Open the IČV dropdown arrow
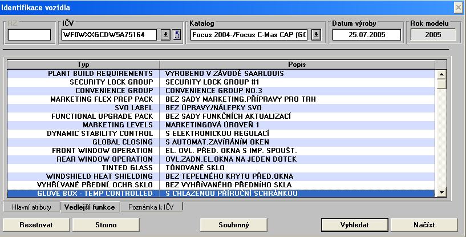466x237 pixels. pyautogui.click(x=165, y=35)
